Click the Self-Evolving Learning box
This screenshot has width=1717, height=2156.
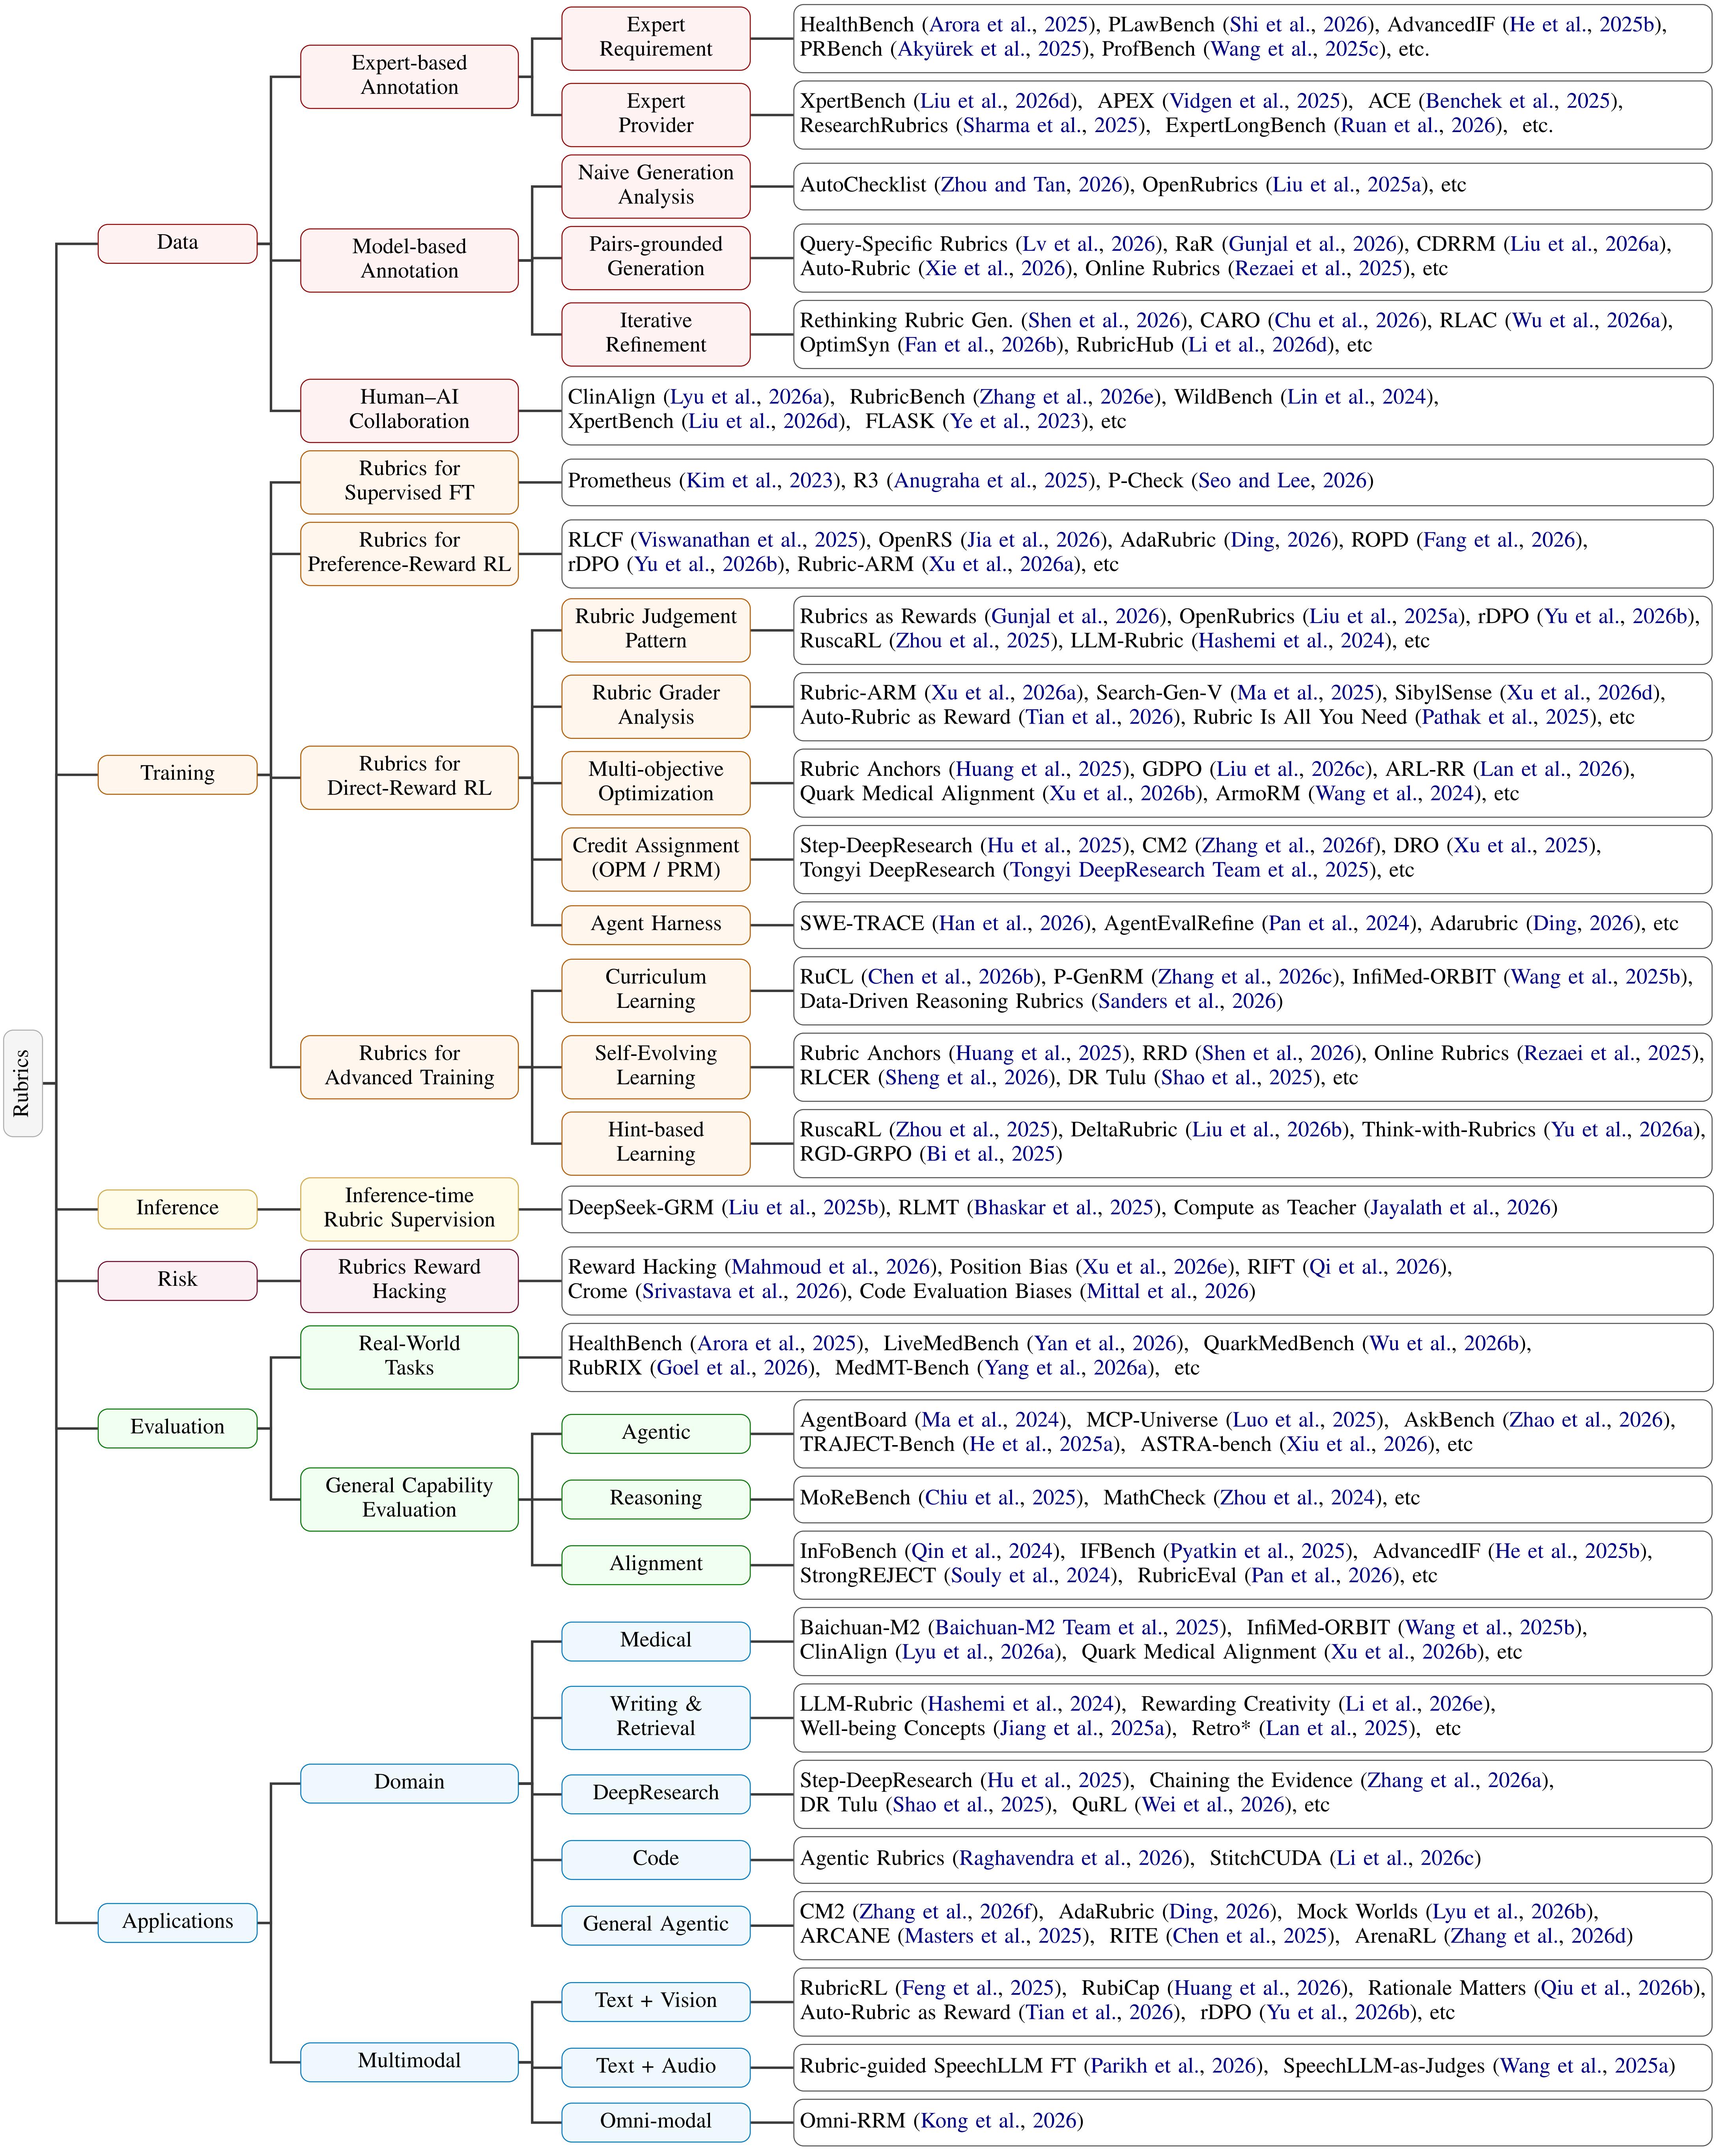[656, 1067]
